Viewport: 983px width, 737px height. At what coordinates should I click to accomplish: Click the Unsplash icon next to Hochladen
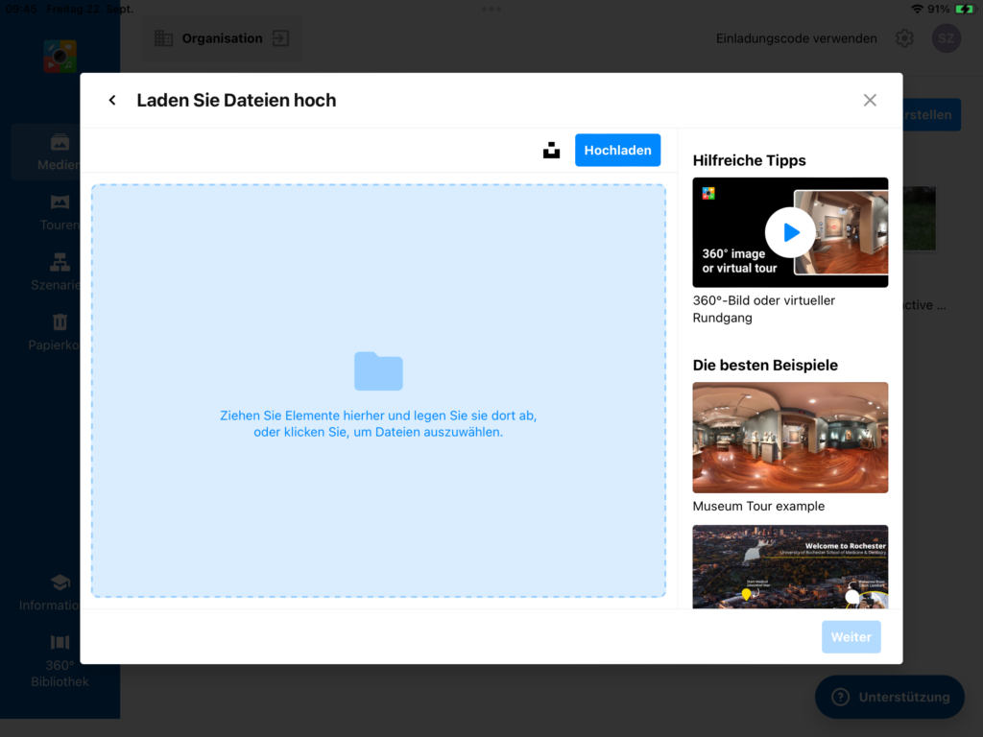click(x=551, y=151)
